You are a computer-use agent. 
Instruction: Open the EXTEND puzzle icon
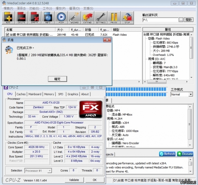click(88, 18)
